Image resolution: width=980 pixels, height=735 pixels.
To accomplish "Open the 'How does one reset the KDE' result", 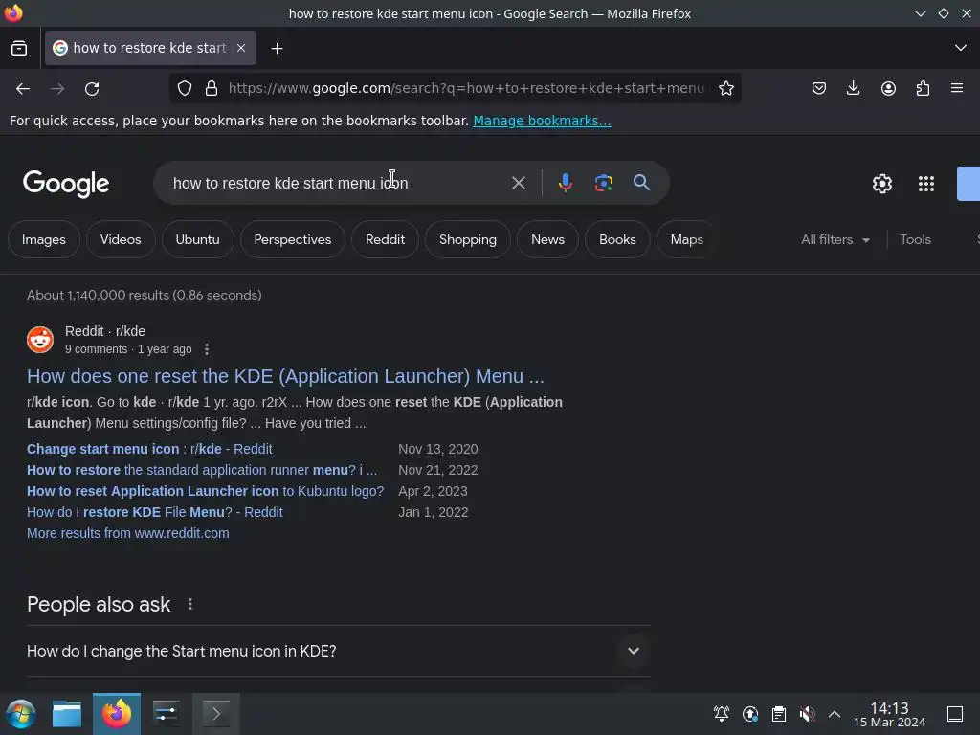I will (x=285, y=376).
